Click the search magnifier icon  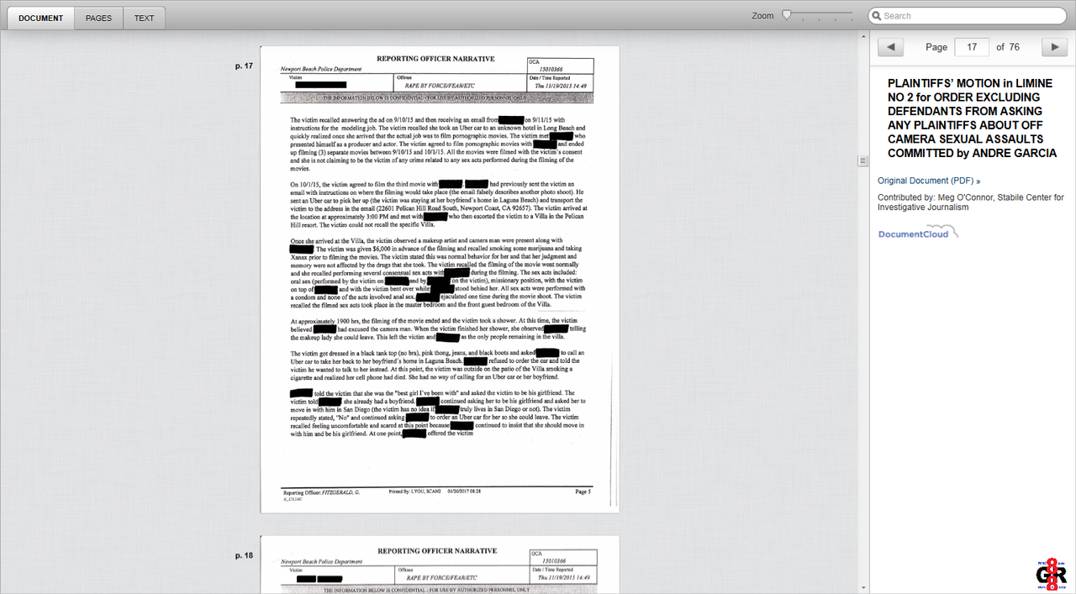pos(876,16)
